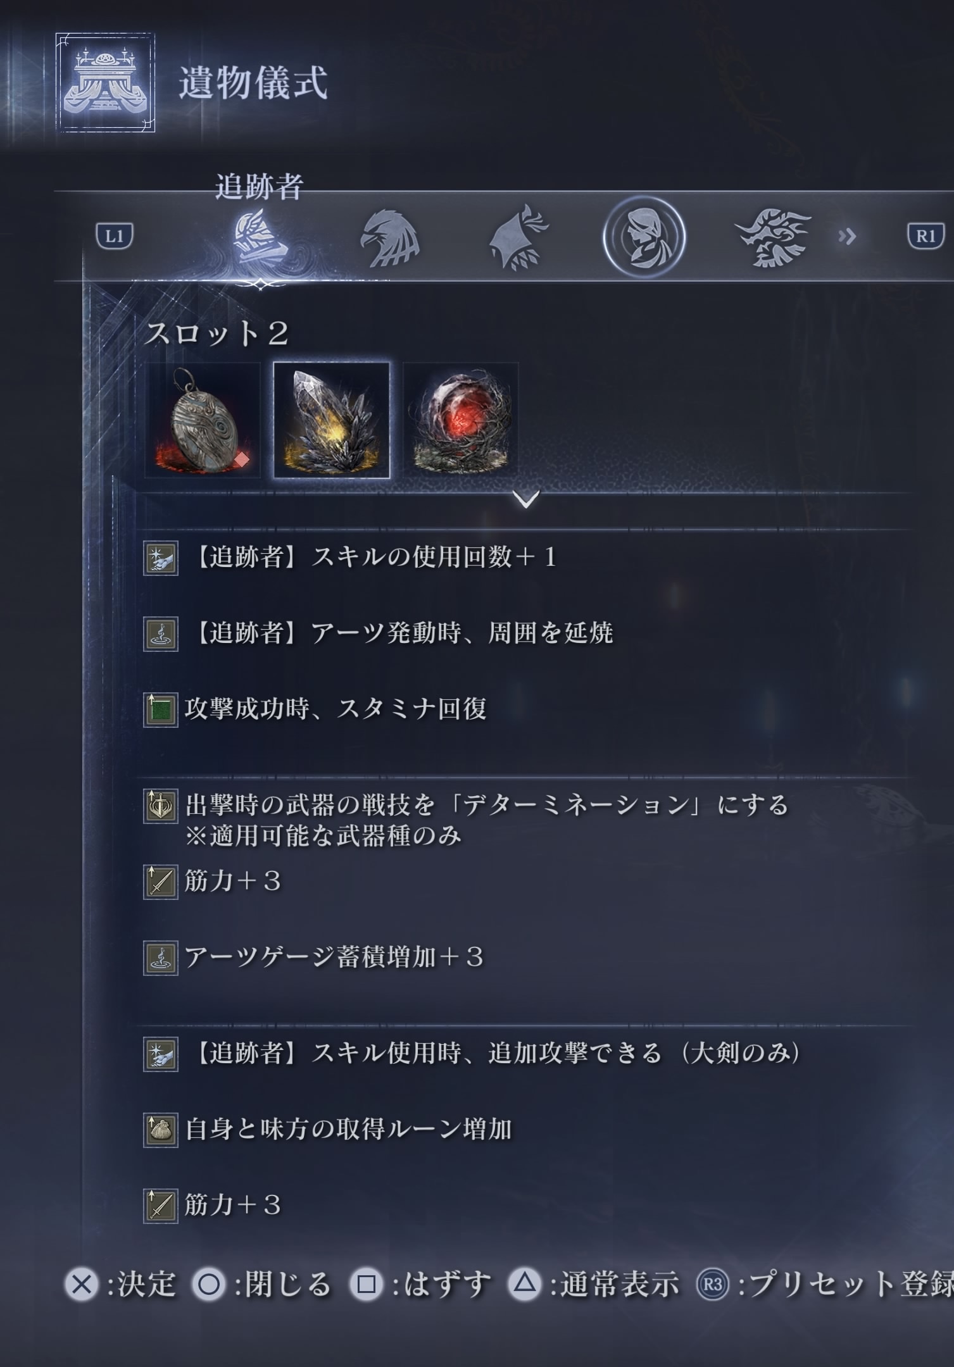
Task: Select the 追跡者 helmet character icon
Action: [x=260, y=238]
